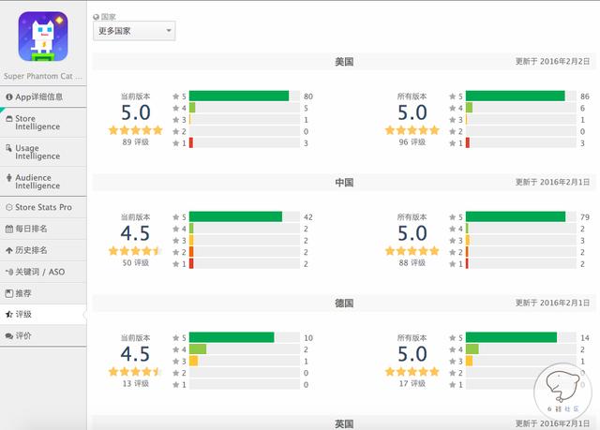Open Store Intelligence section

coord(43,124)
